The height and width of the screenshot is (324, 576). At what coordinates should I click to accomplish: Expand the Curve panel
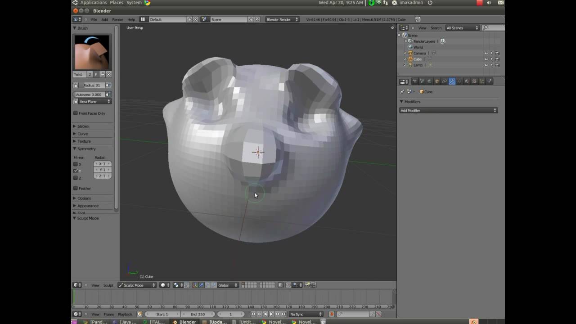click(82, 134)
